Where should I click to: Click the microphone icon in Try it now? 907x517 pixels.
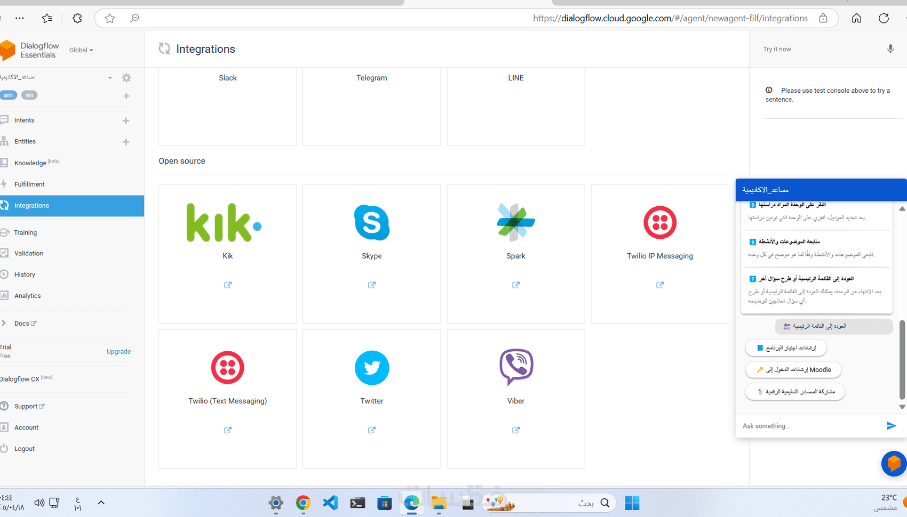click(x=890, y=49)
